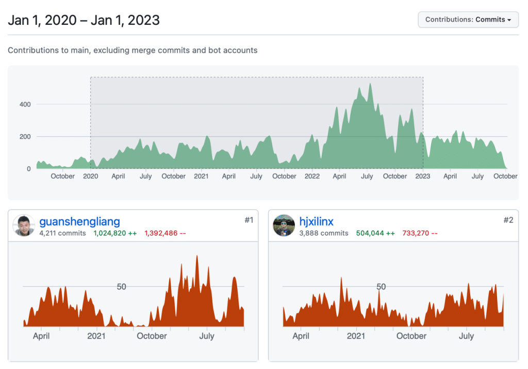Open the hjxilinx username link
528x369 pixels.
tap(316, 221)
